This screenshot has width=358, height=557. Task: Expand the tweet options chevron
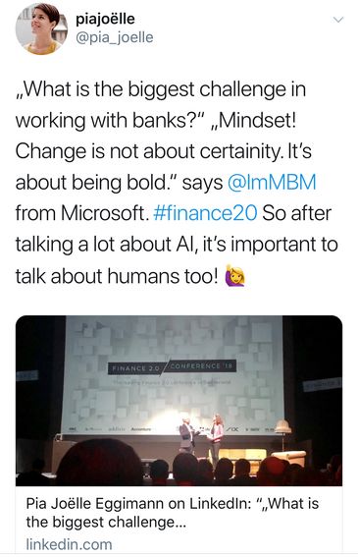pyautogui.click(x=338, y=20)
